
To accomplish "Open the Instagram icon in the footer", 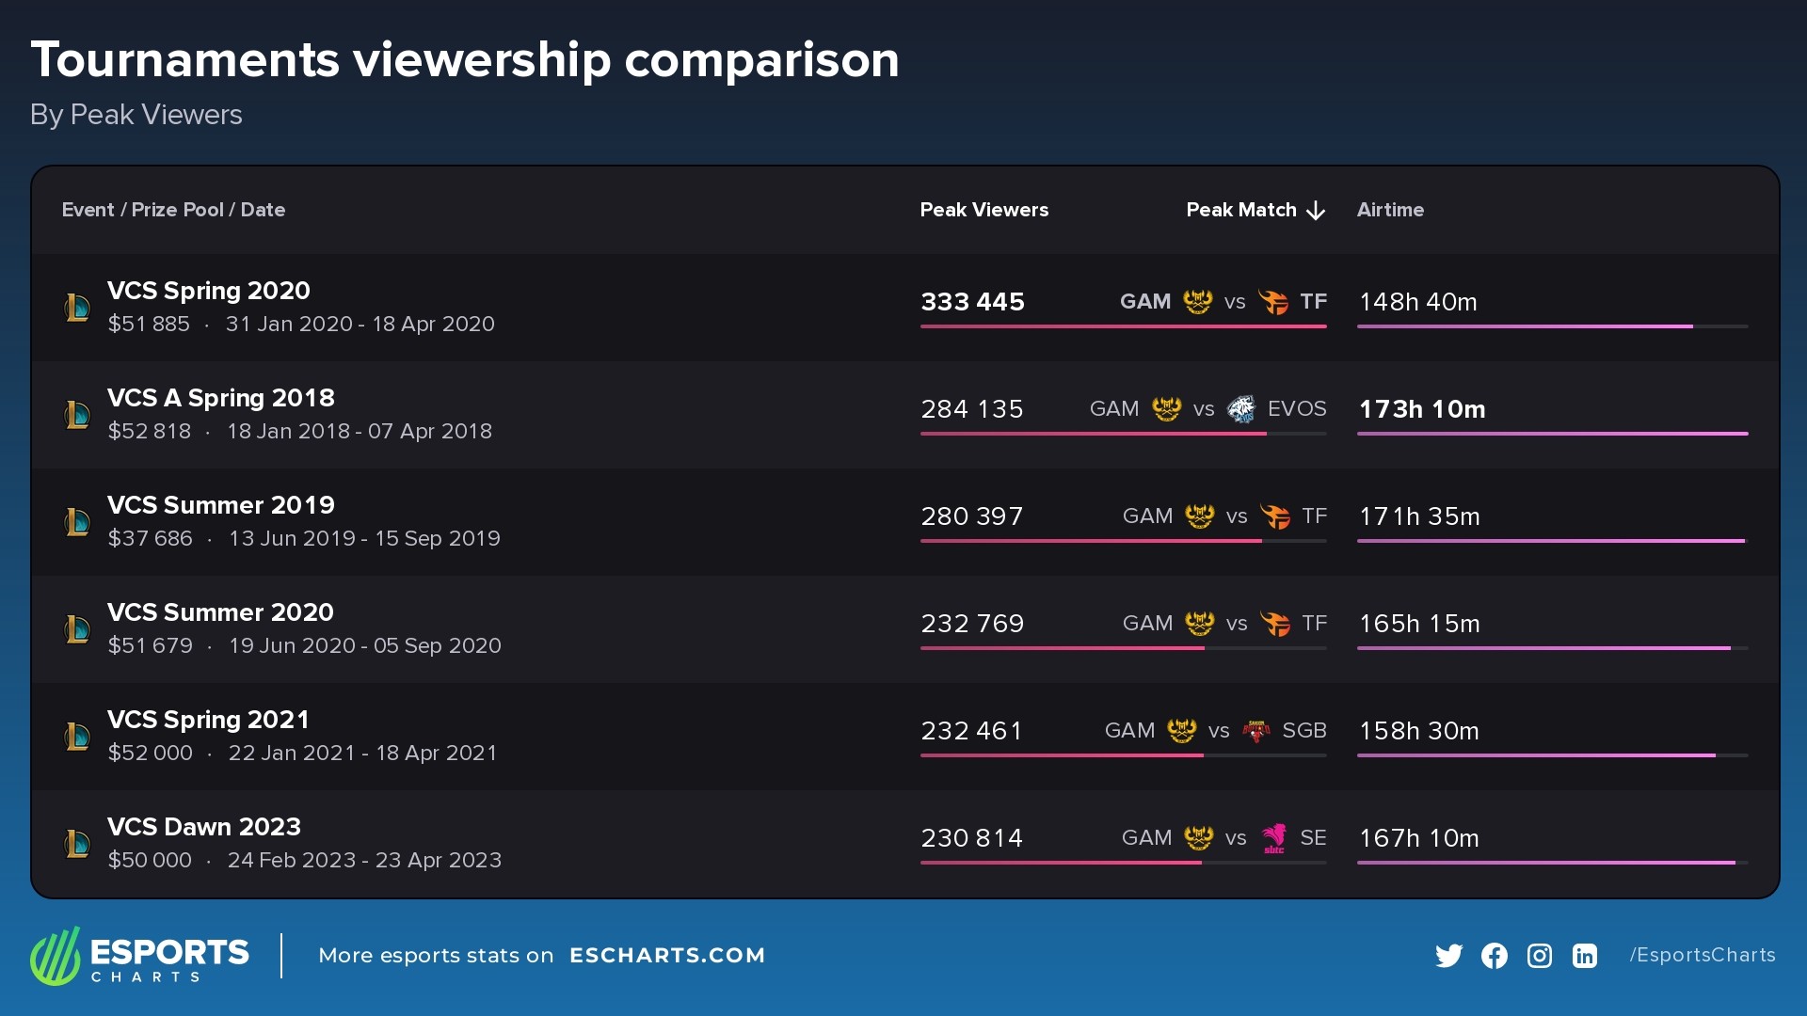I will point(1539,955).
